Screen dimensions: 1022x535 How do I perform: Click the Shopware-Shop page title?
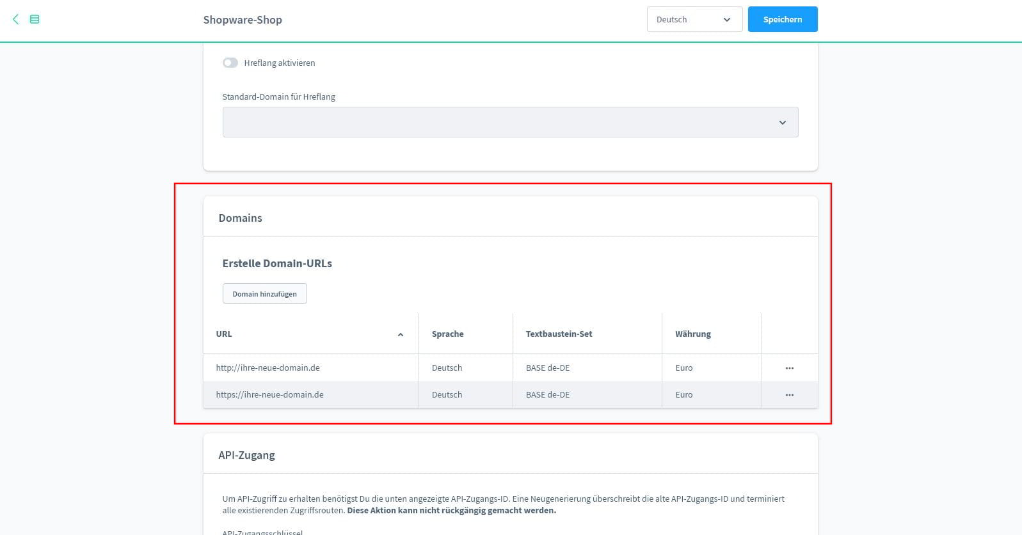[x=243, y=20]
